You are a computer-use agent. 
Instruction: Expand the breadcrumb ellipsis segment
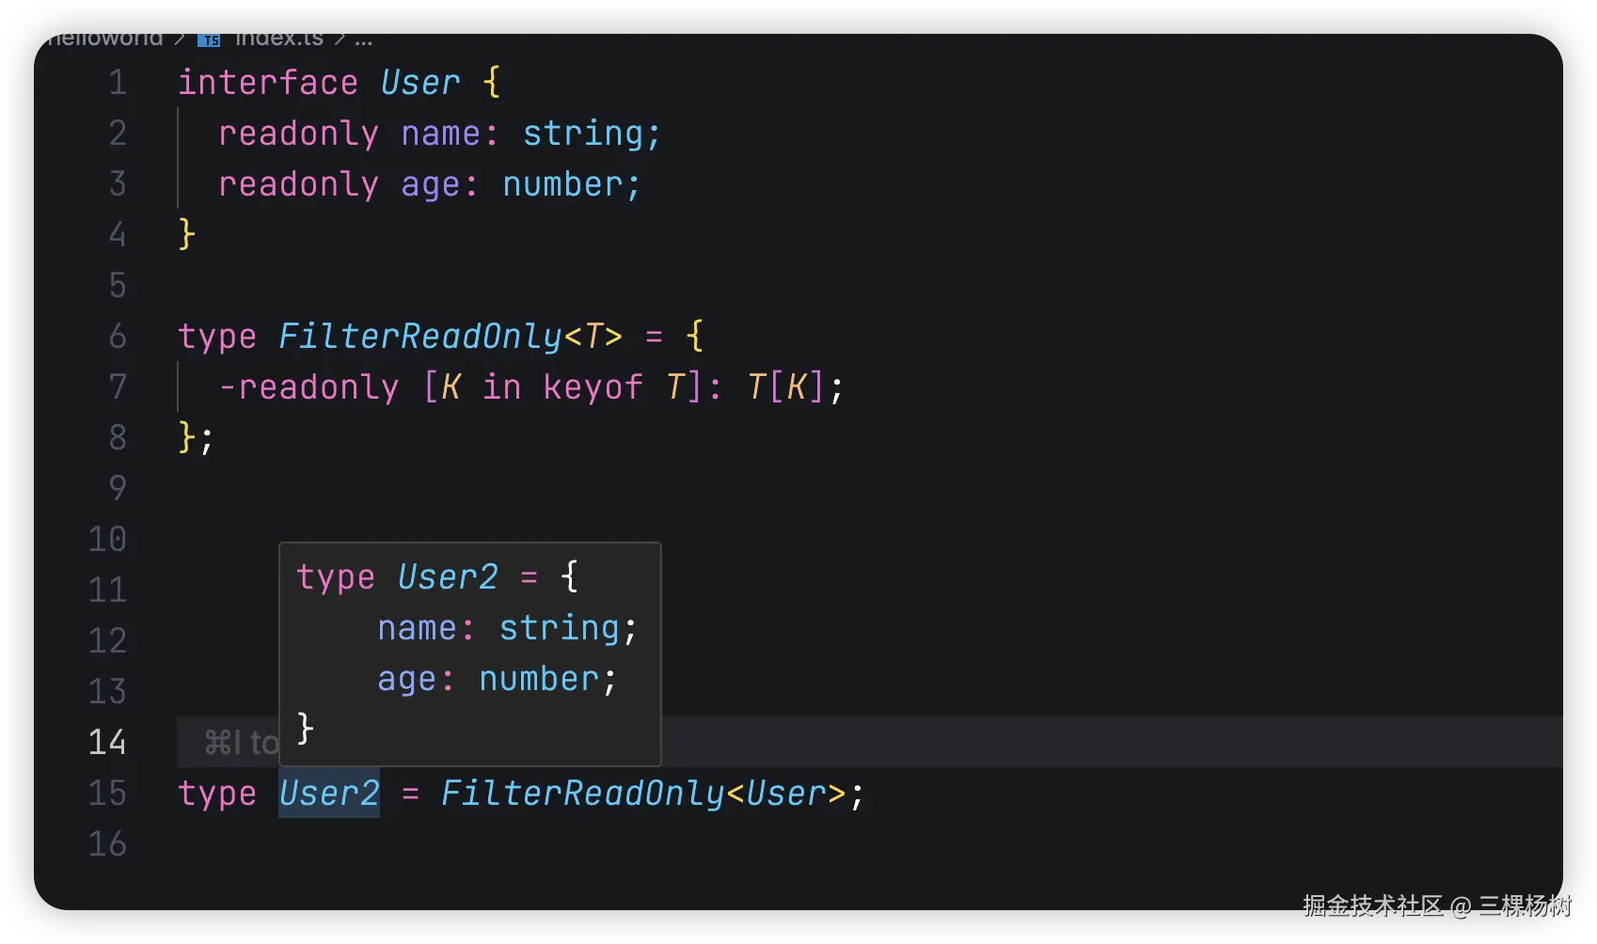[x=364, y=40]
